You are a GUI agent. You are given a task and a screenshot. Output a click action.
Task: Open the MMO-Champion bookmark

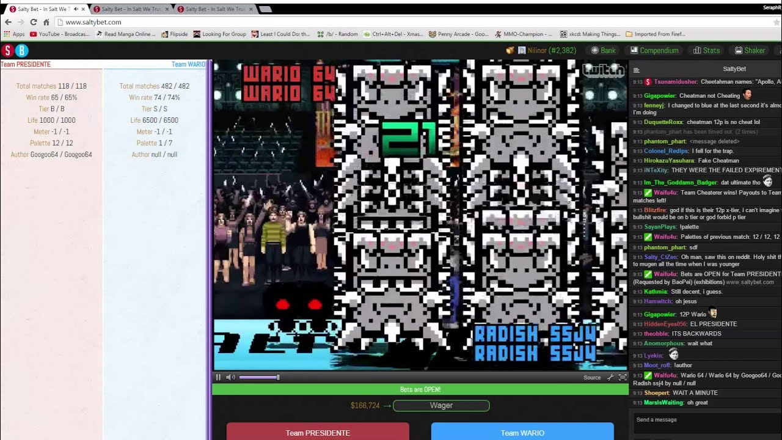pyautogui.click(x=524, y=34)
